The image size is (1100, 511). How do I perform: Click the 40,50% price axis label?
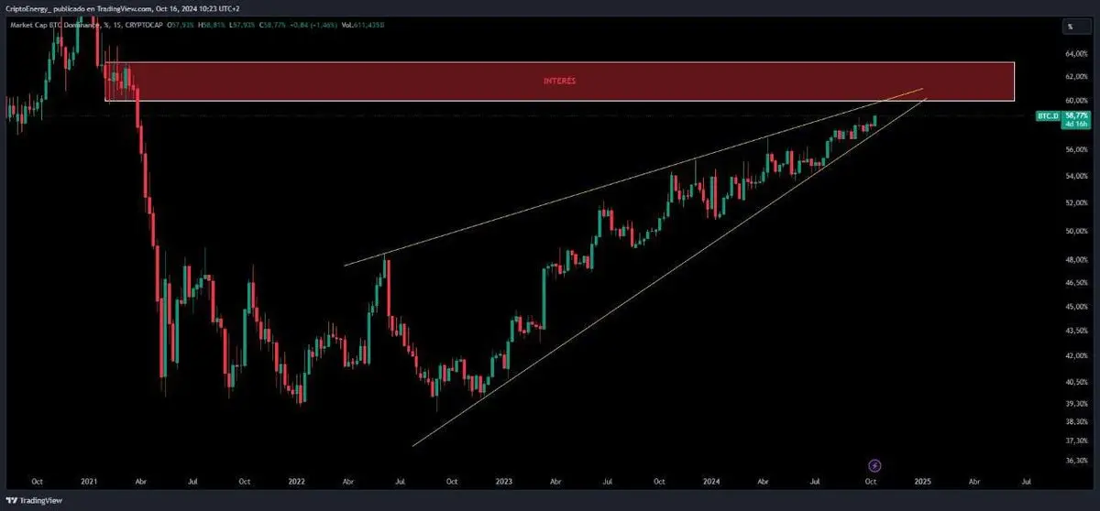coord(1076,382)
